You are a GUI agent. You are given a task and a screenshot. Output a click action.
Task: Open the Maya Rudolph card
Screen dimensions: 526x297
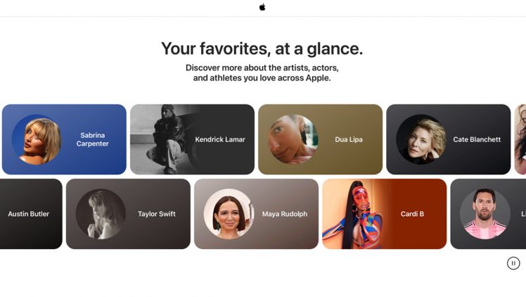[256, 214]
